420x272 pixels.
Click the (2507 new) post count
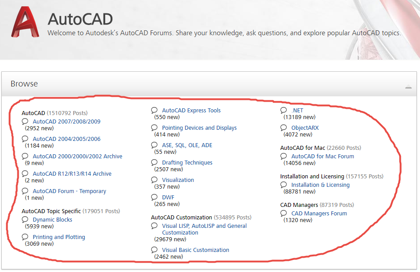[169, 169]
